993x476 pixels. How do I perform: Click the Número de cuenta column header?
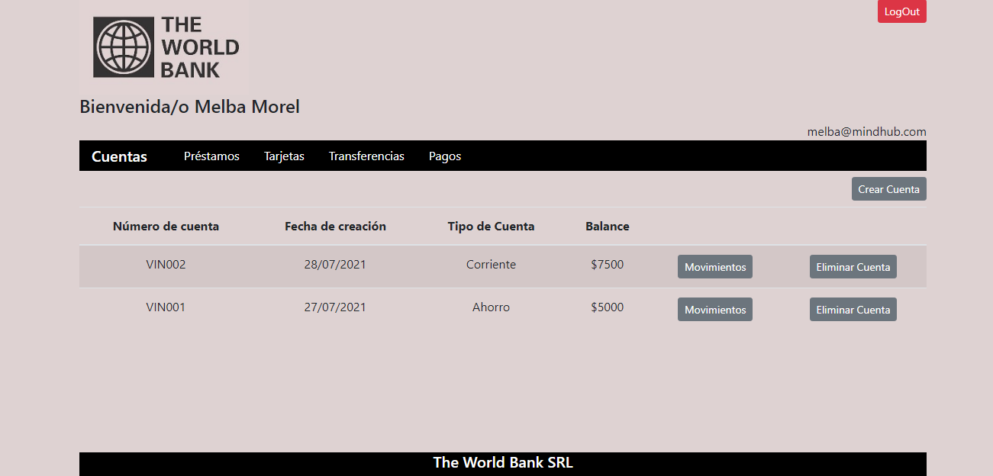click(x=166, y=226)
